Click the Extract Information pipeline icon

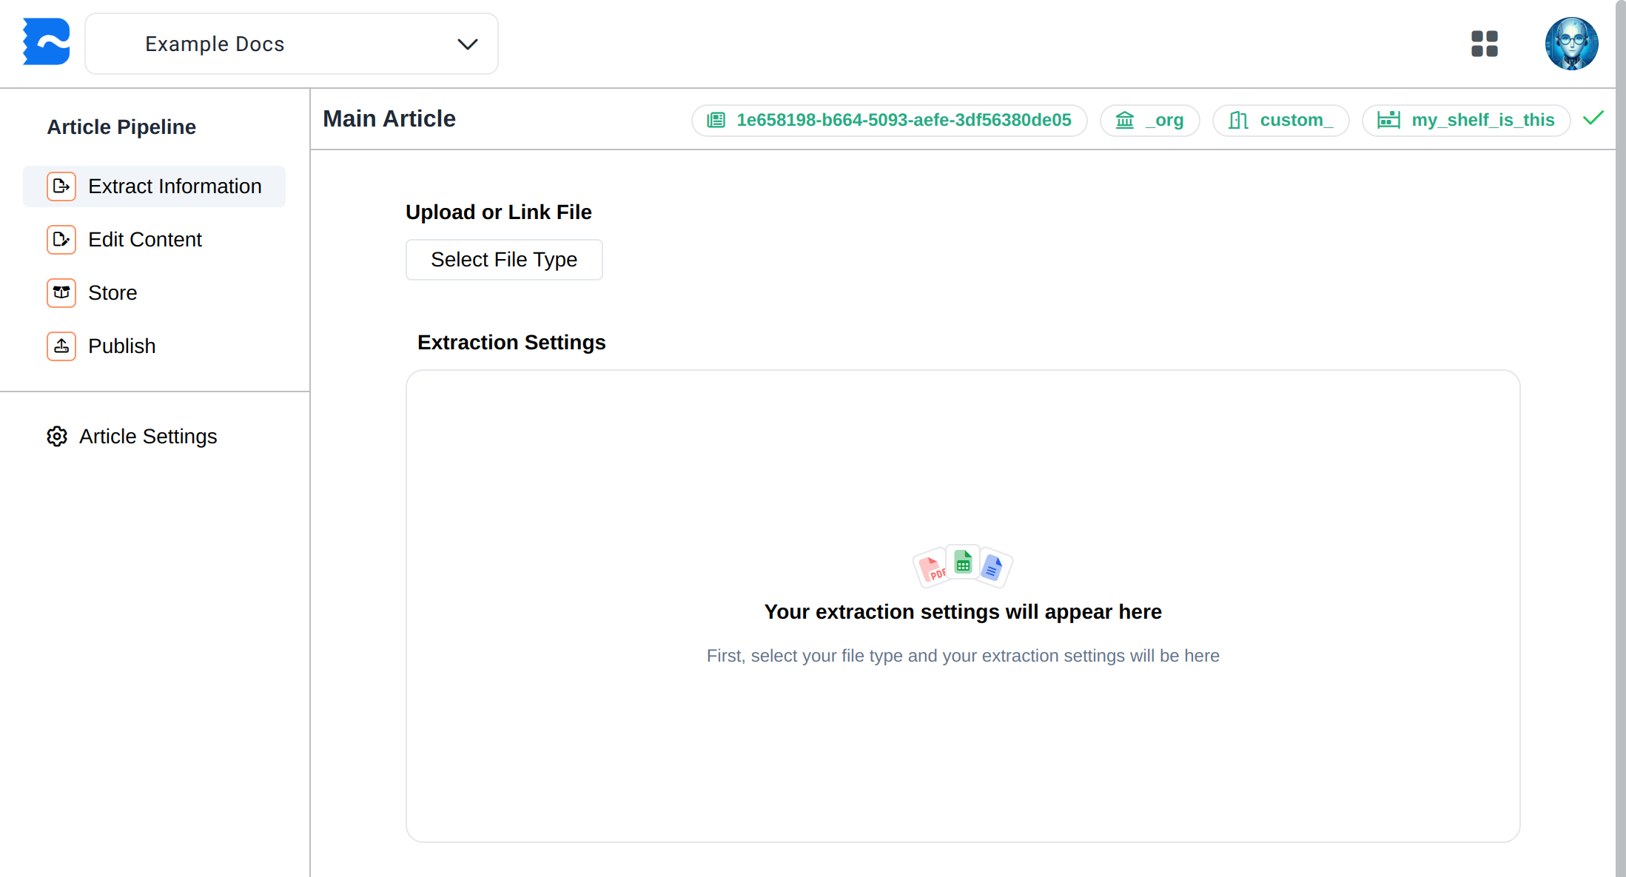pyautogui.click(x=61, y=187)
